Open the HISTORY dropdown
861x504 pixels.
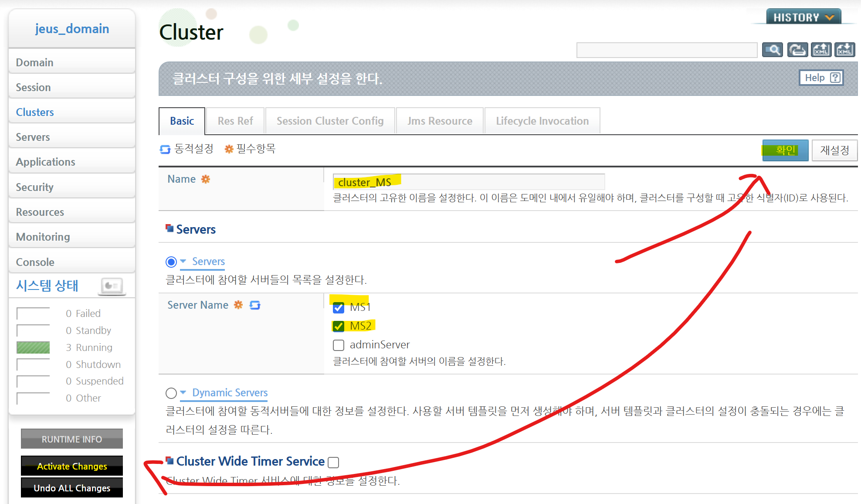803,17
